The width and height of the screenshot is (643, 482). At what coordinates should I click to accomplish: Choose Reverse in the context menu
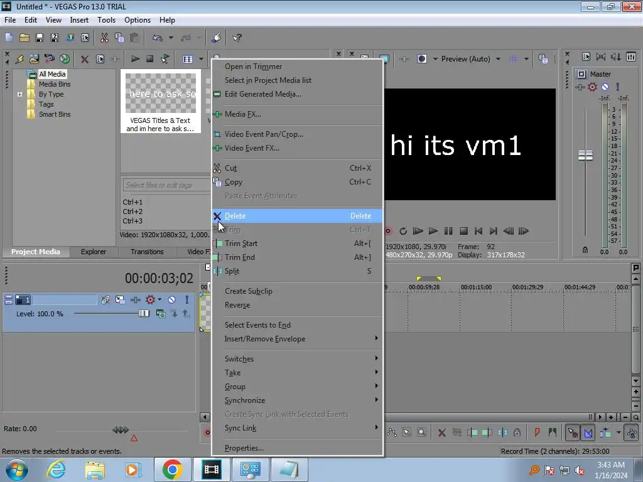click(297, 305)
